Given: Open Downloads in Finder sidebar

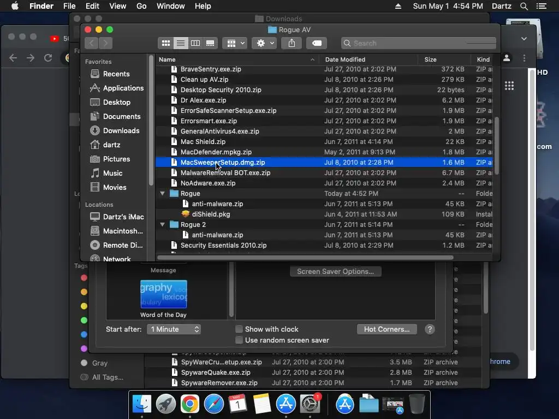Looking at the screenshot, I should point(115,131).
